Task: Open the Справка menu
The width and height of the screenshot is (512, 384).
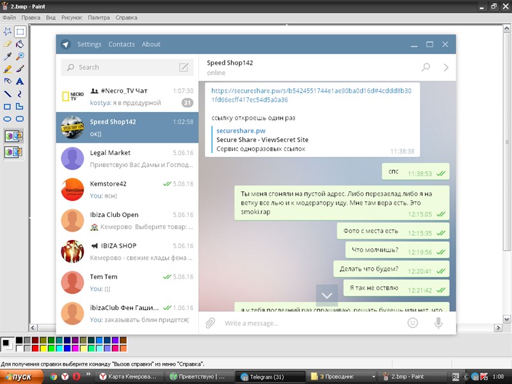Action: point(126,18)
